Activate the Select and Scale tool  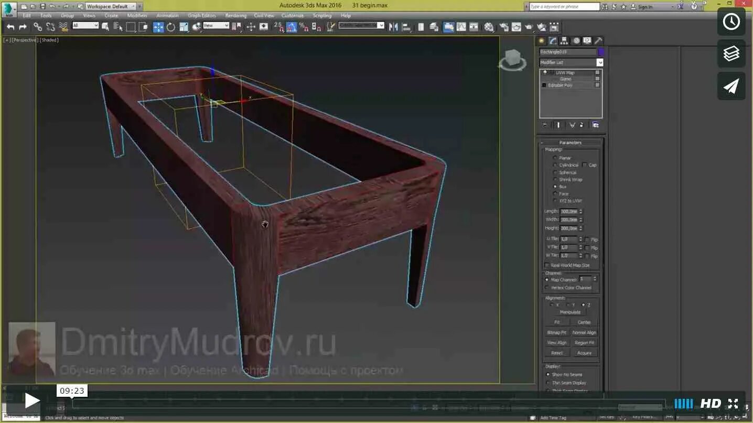click(x=184, y=27)
